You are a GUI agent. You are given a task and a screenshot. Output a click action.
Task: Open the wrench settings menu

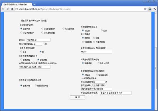(155, 9)
